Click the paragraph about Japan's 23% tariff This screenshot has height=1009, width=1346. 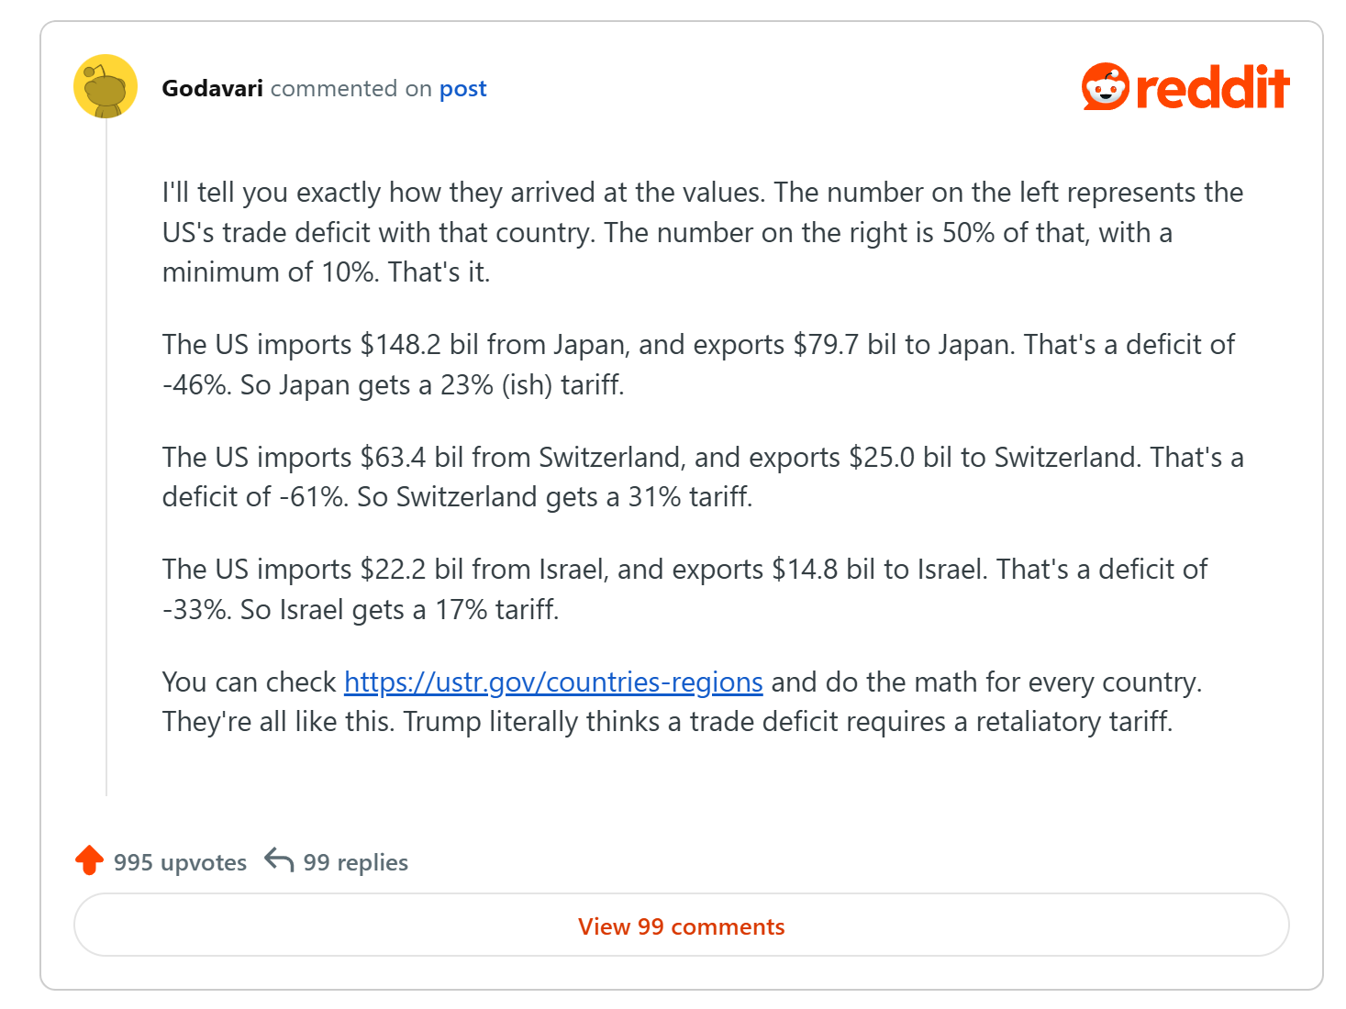coord(698,364)
